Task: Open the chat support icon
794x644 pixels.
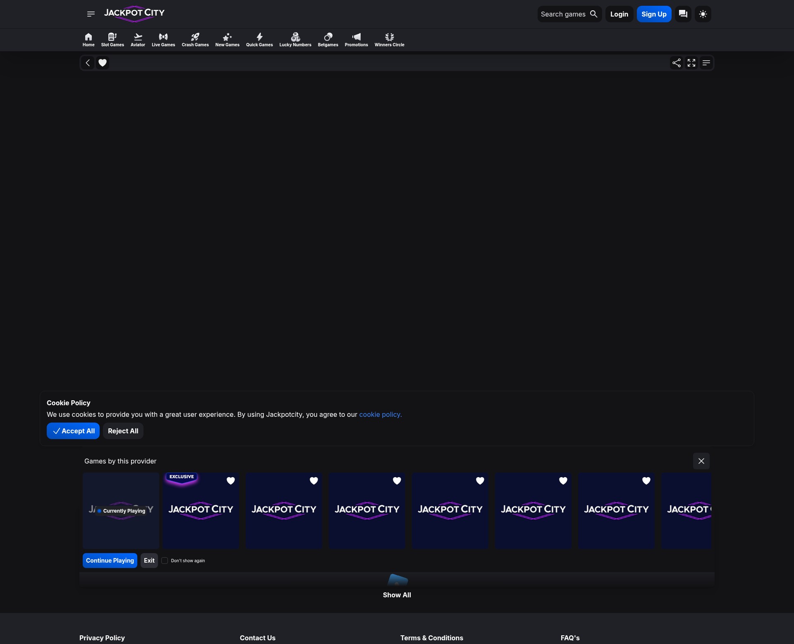Action: [x=683, y=14]
